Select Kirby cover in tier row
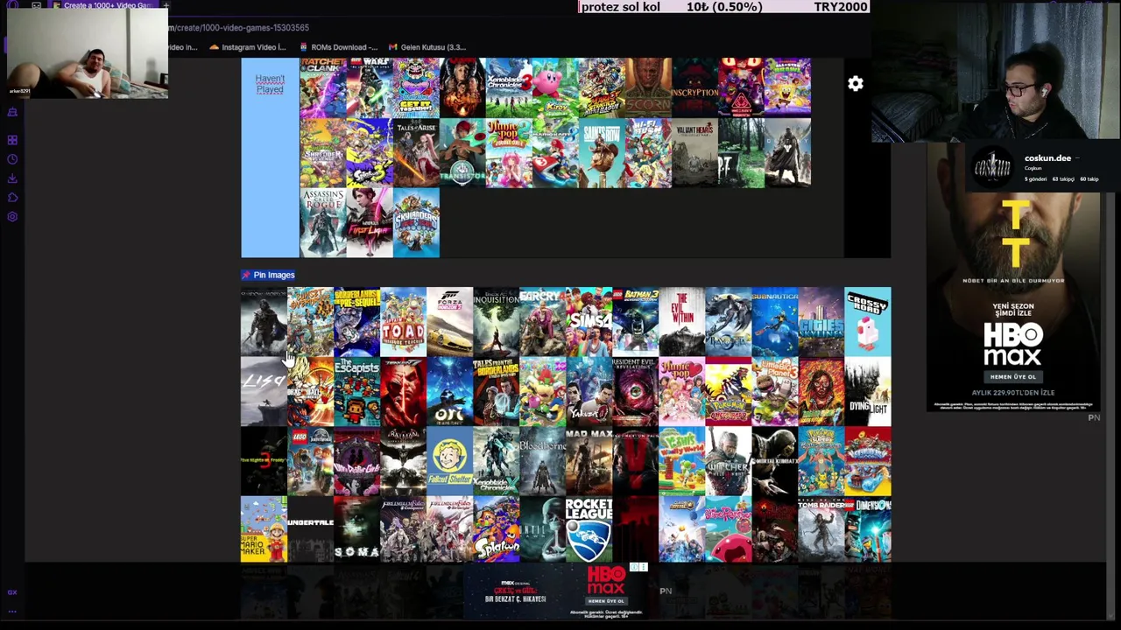The width and height of the screenshot is (1121, 630). click(555, 87)
